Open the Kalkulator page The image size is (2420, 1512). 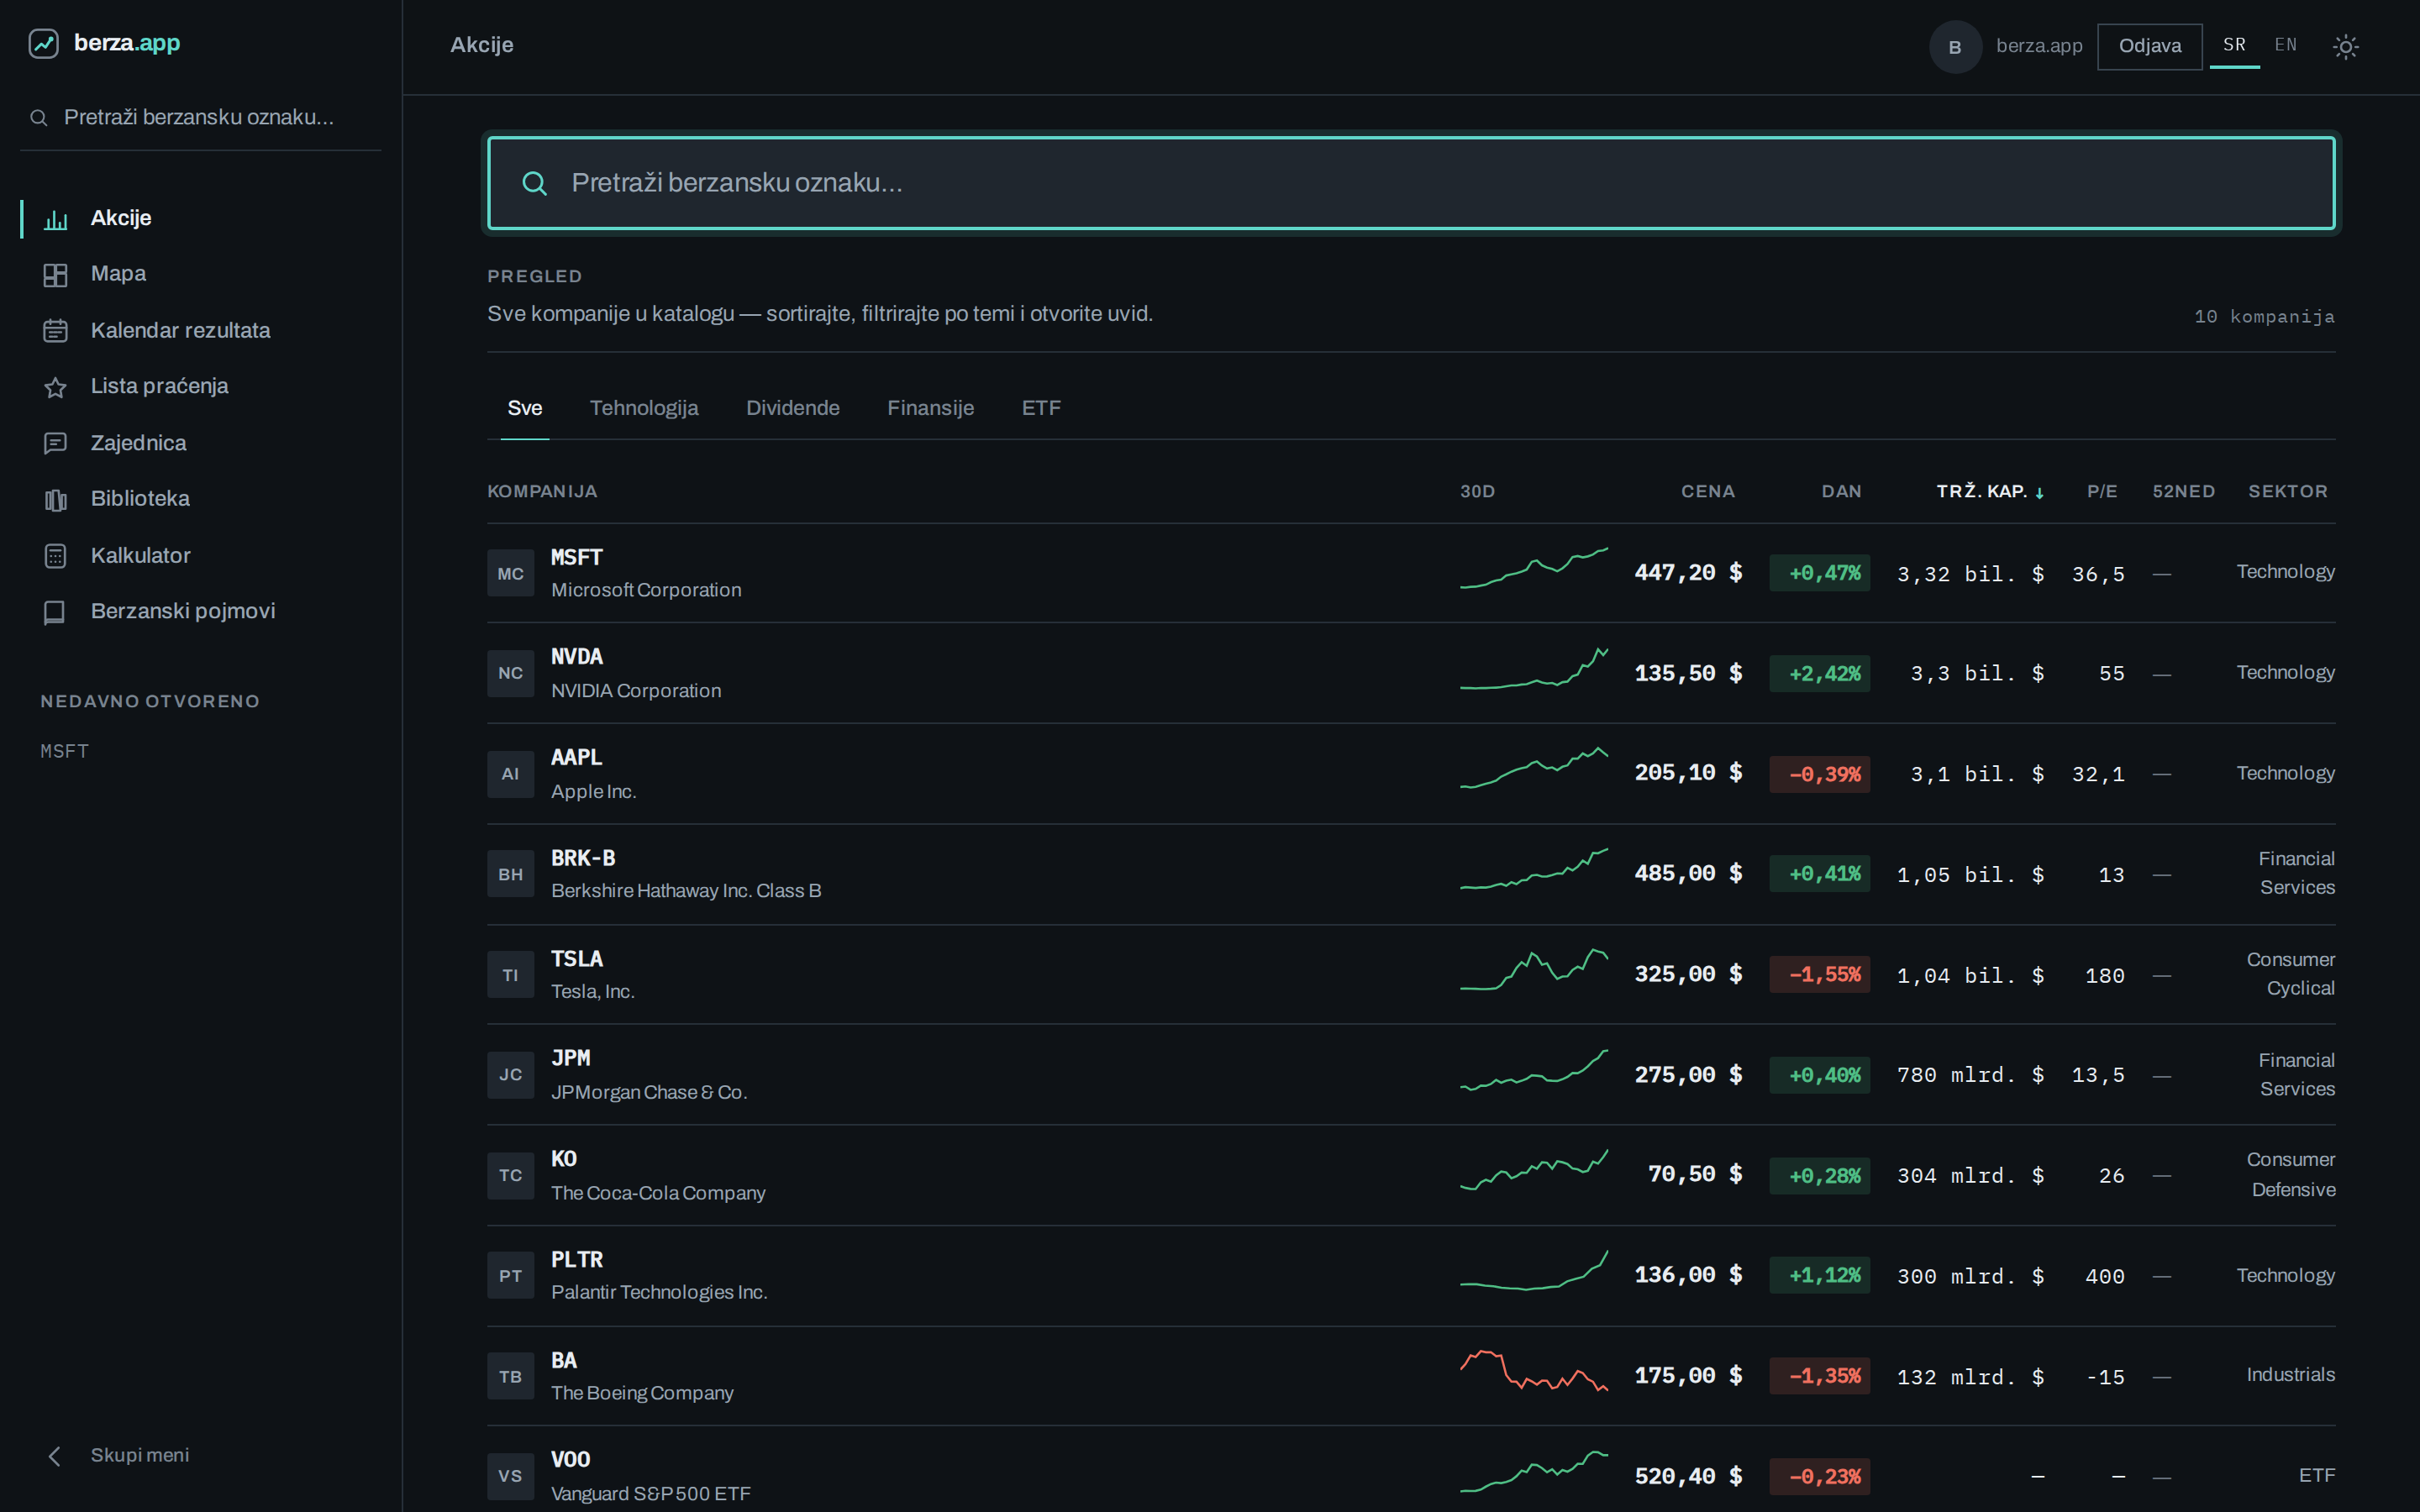tap(200, 556)
